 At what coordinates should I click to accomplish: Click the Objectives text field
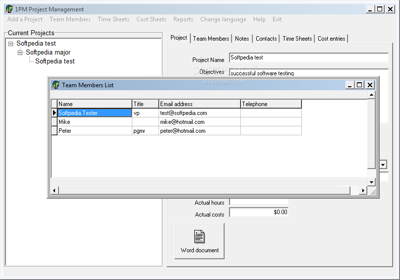(309, 72)
